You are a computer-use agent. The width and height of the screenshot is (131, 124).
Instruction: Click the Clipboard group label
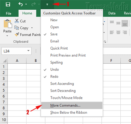pyautogui.click(x=21, y=41)
